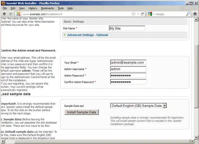Focus the Site Name text field
The image size is (199, 144).
pos(127,29)
